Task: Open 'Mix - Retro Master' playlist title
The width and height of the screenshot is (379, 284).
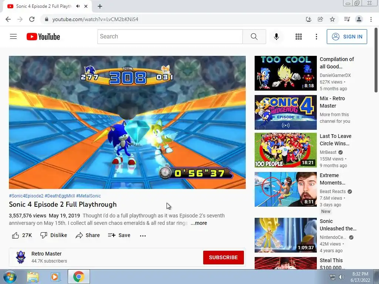Action: coord(332,102)
